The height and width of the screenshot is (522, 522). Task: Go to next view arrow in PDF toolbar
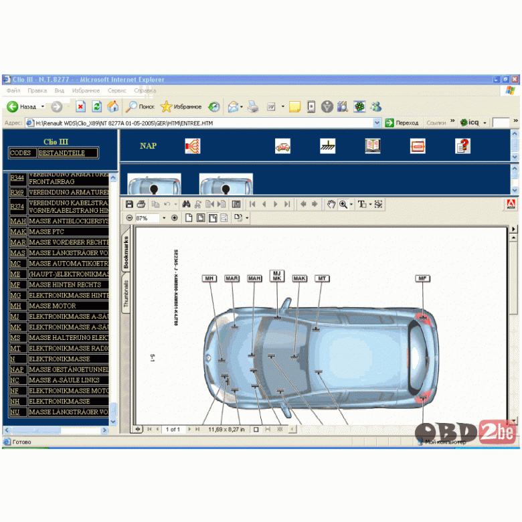[x=315, y=204]
